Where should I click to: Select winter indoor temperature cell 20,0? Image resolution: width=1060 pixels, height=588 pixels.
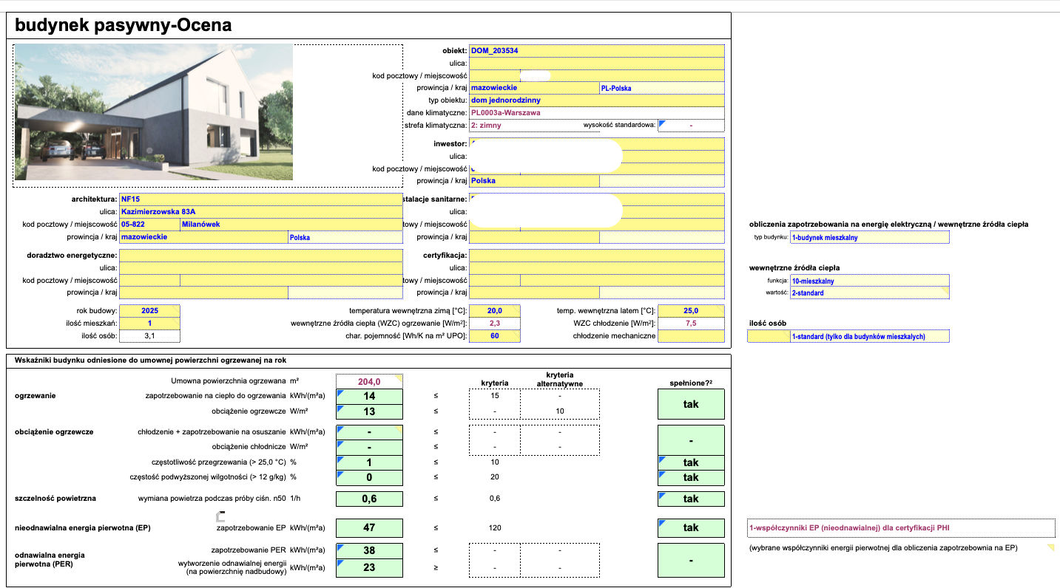[x=495, y=311]
